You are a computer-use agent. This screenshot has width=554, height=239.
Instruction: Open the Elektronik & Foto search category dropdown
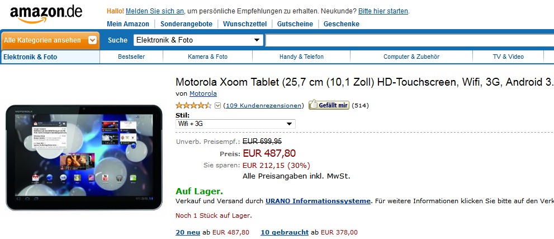tap(198, 40)
